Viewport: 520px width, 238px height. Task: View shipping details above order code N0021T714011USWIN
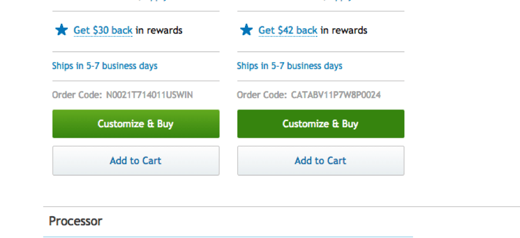coord(105,66)
